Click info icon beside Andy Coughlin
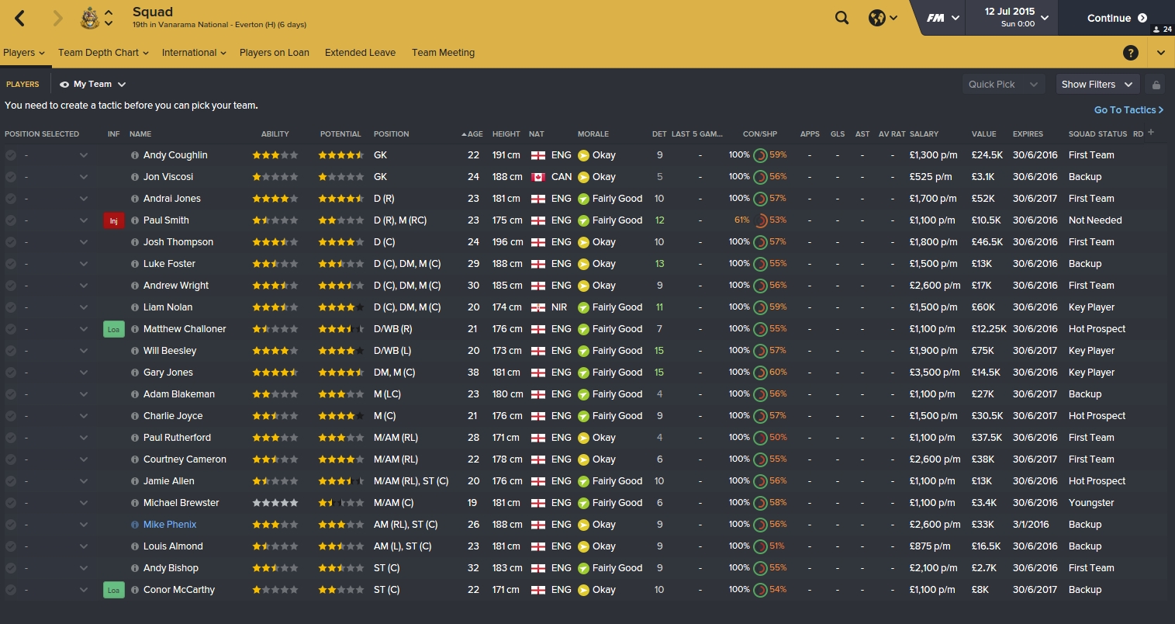The width and height of the screenshot is (1175, 624). 135,155
